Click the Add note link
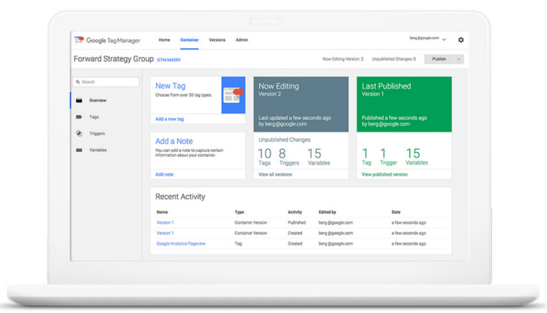 [x=164, y=174]
